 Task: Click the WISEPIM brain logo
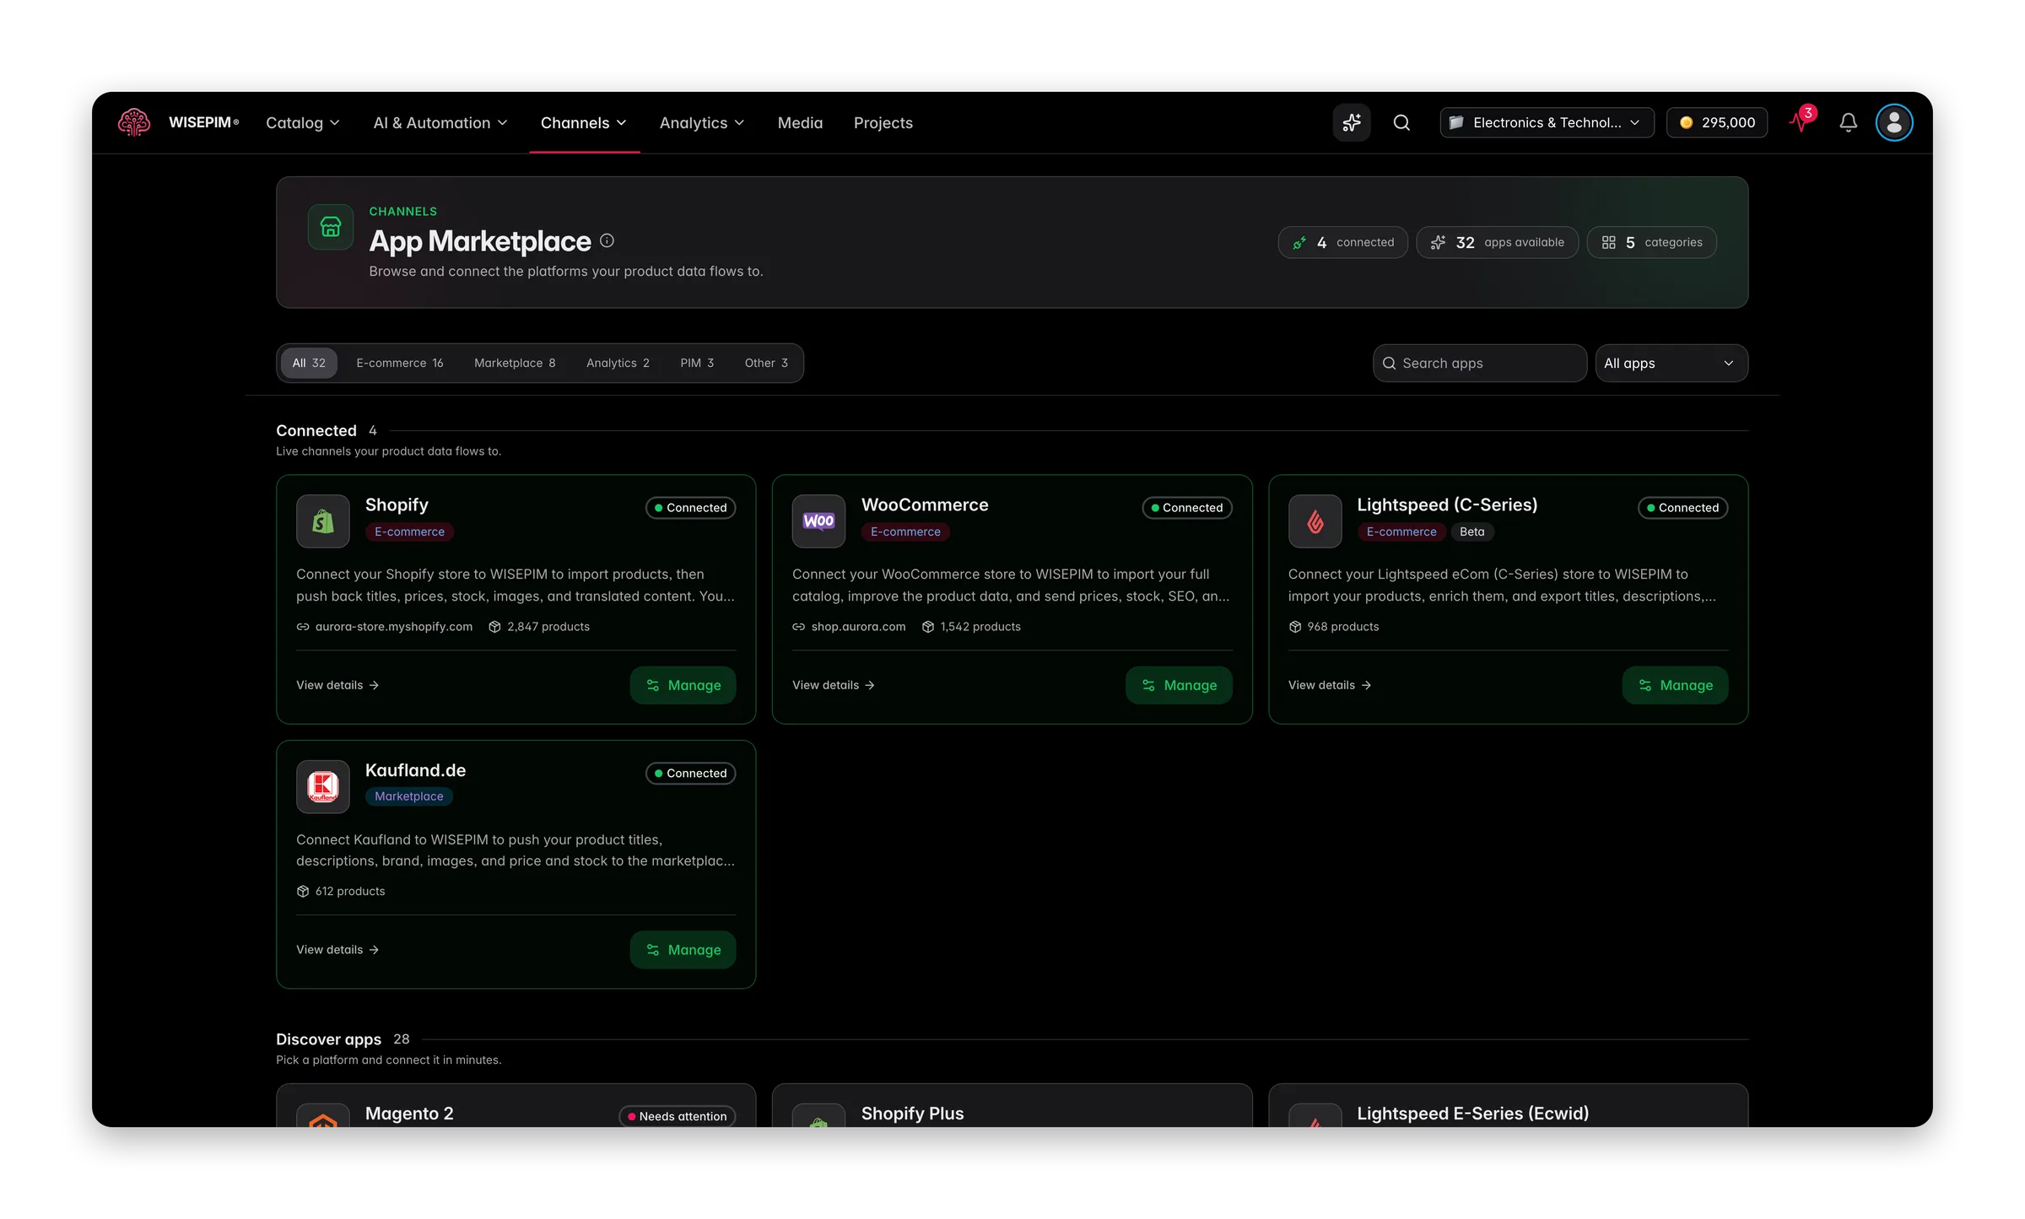[x=134, y=122]
